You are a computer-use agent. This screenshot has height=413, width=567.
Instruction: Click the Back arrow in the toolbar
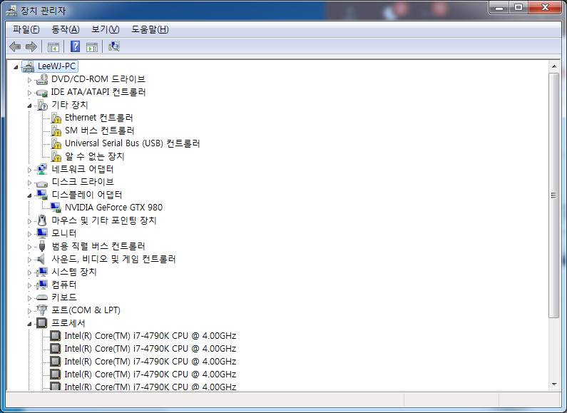click(15, 47)
